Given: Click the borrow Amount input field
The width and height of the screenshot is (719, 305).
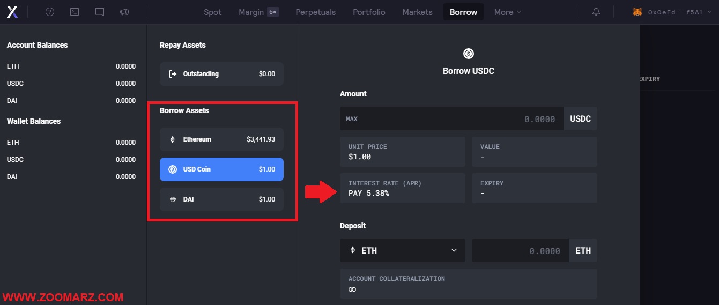Looking at the screenshot, I should click(452, 118).
